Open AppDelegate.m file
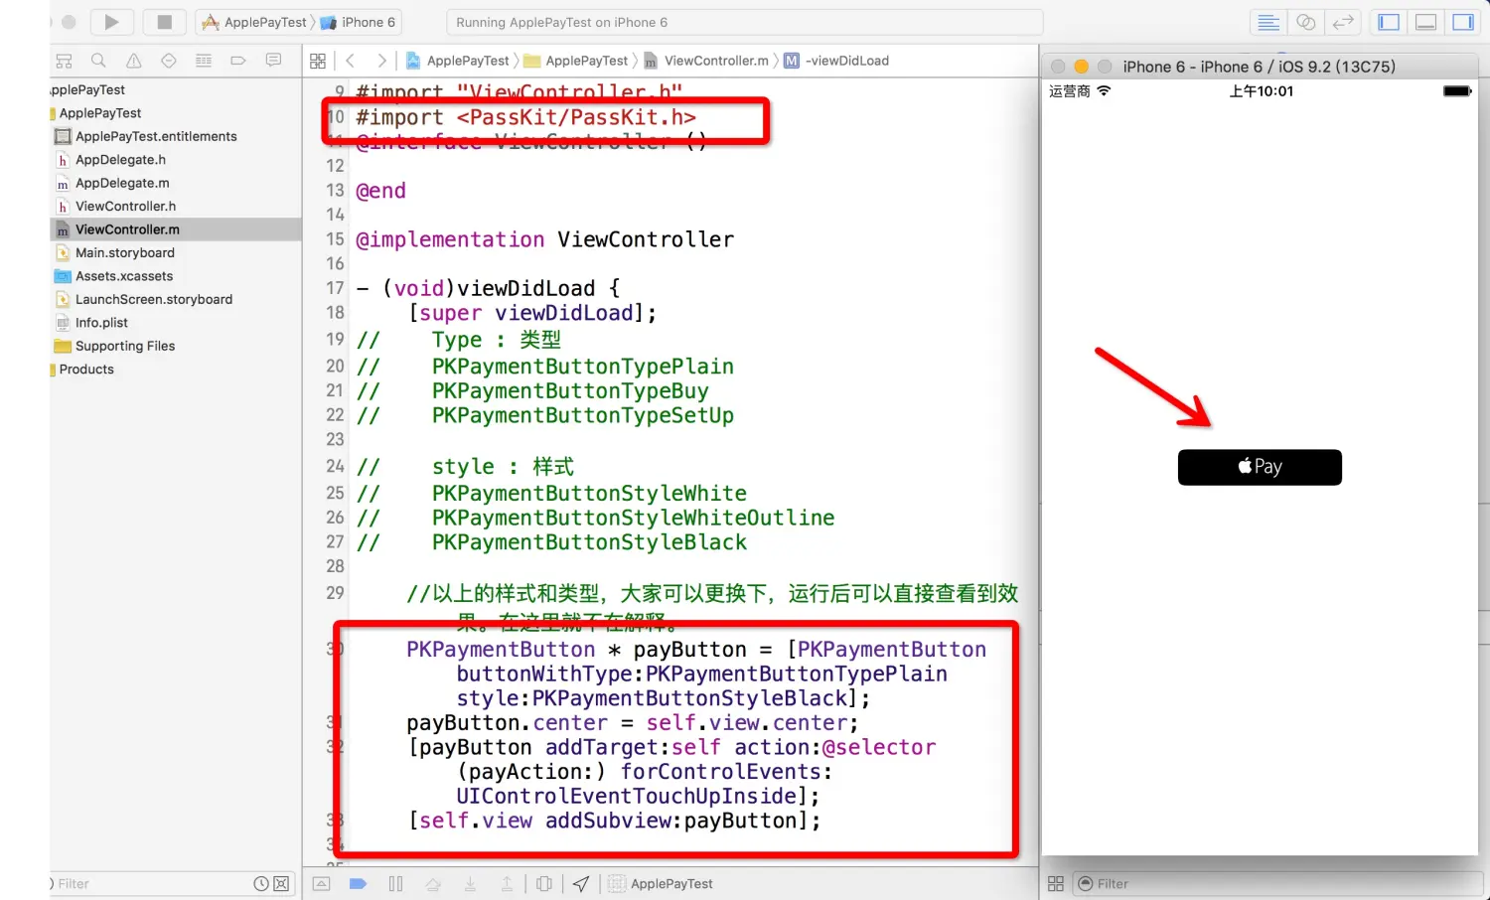1490x900 pixels. click(x=122, y=183)
